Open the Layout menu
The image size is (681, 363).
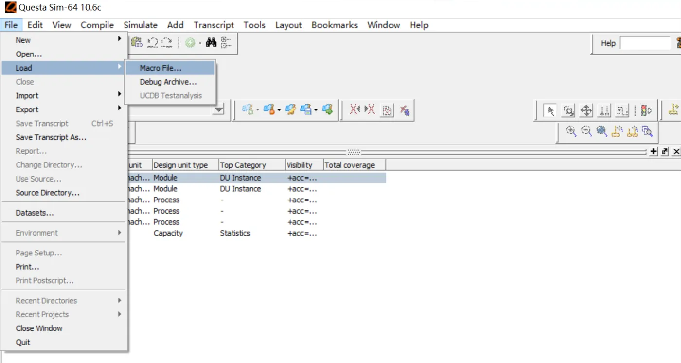coord(288,25)
